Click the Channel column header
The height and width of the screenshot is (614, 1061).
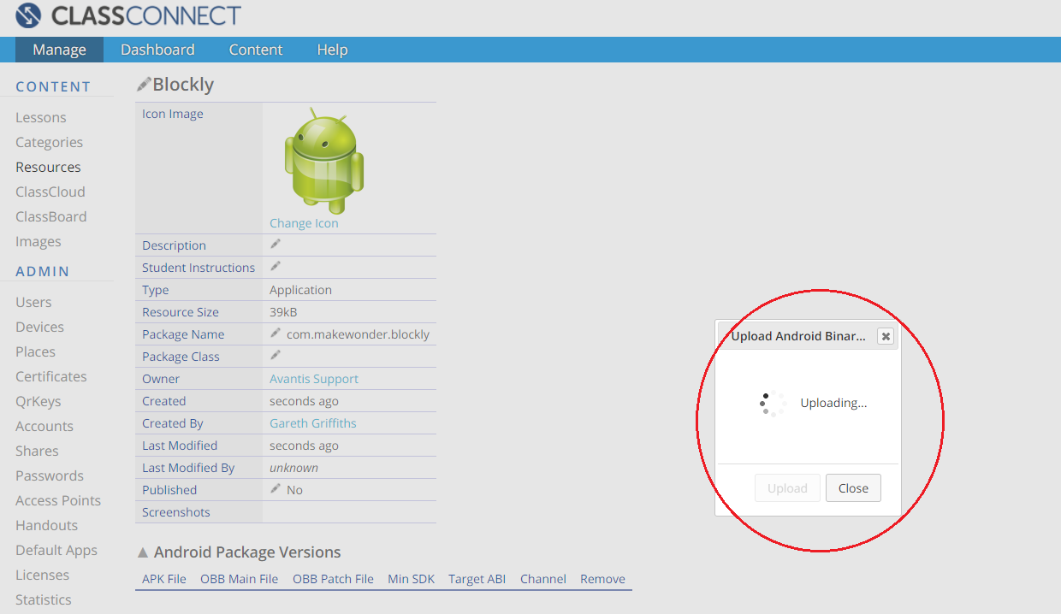(x=543, y=579)
